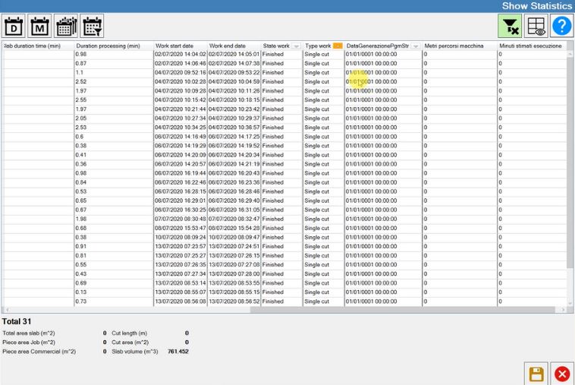This screenshot has height=385, width=575.
Task: Select start date 06/07/2020 14:16:49 cell
Action: click(181, 137)
